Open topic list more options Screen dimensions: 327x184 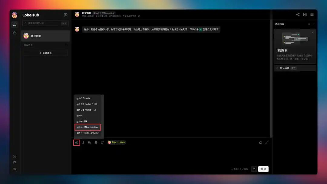point(313,24)
